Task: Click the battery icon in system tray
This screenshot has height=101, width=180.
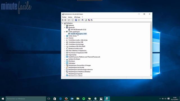Action: tap(163, 98)
